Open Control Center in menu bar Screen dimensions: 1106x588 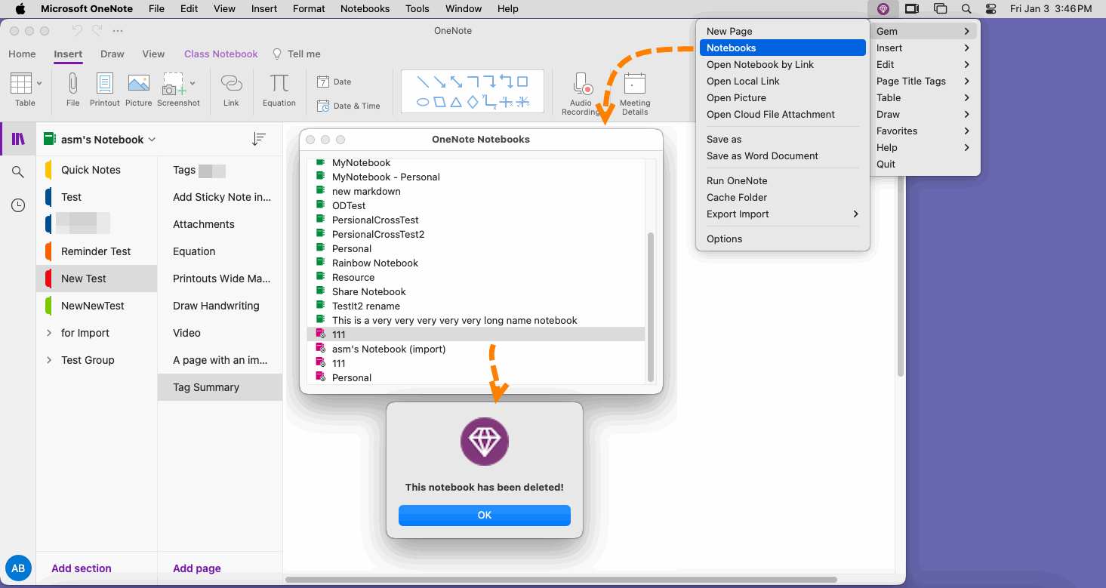point(991,9)
